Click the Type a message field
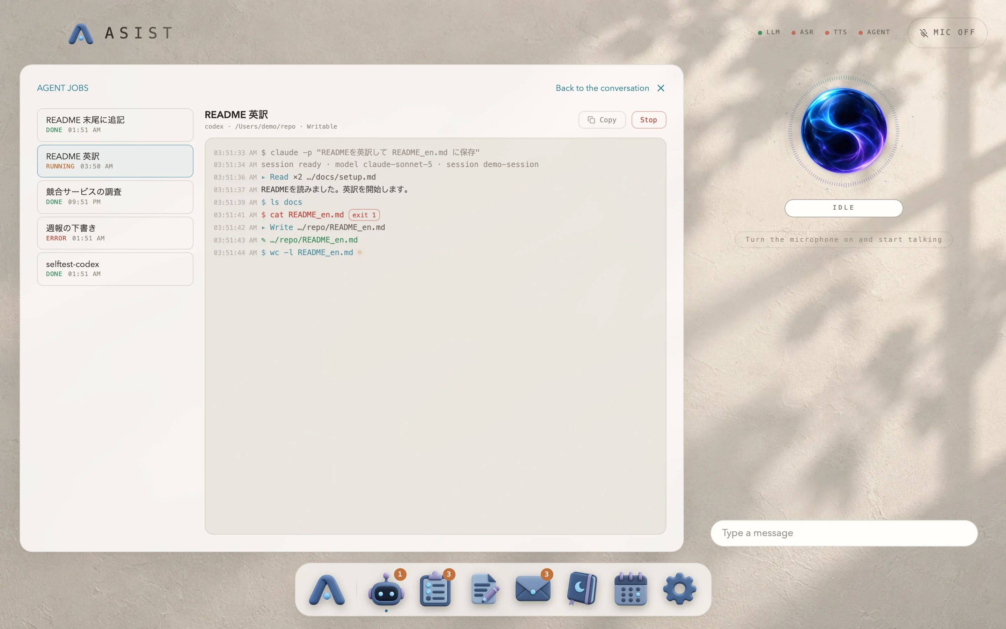Image resolution: width=1006 pixels, height=629 pixels. [844, 533]
